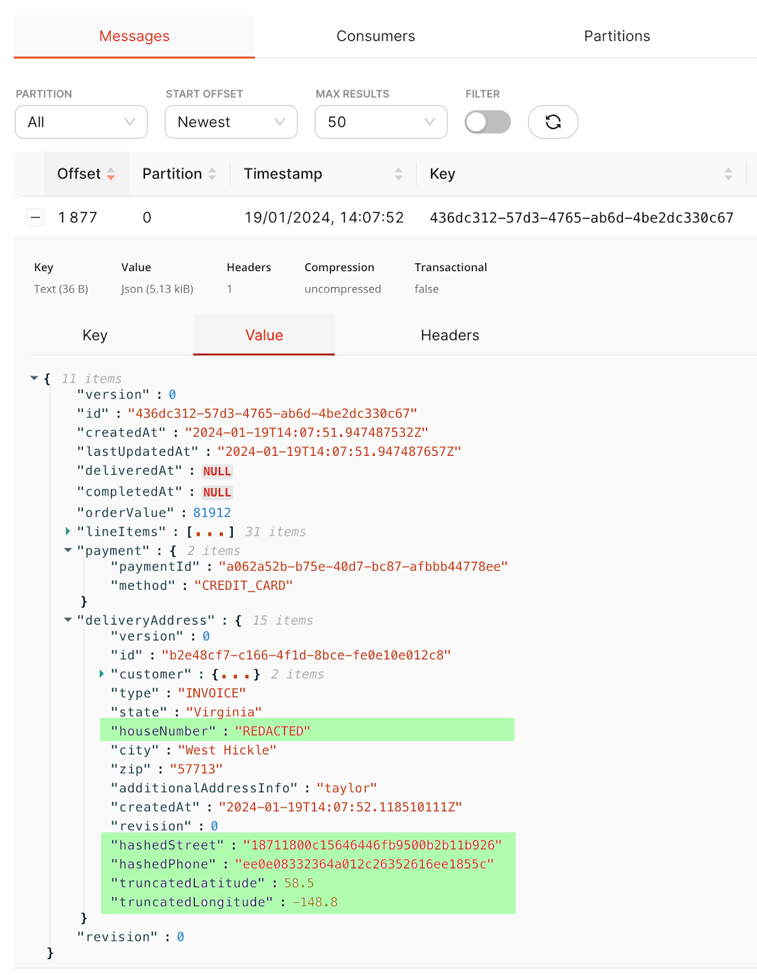Click the truncatedLatitude value 58.5
Image resolution: width=757 pixels, height=975 pixels.
coord(299,883)
